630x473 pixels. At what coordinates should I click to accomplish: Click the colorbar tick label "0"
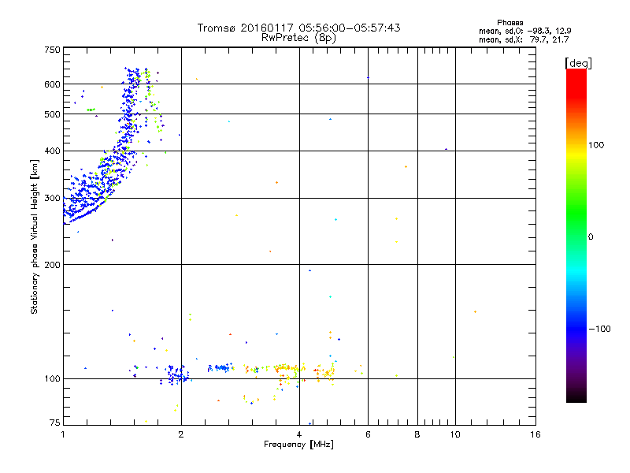[x=591, y=237]
